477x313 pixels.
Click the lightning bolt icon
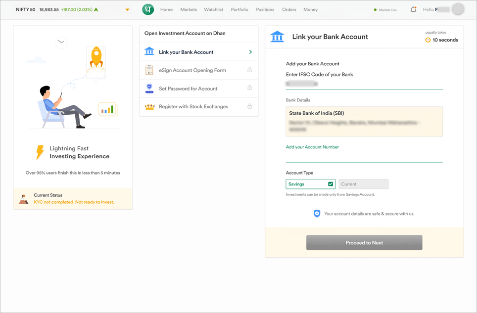click(40, 152)
